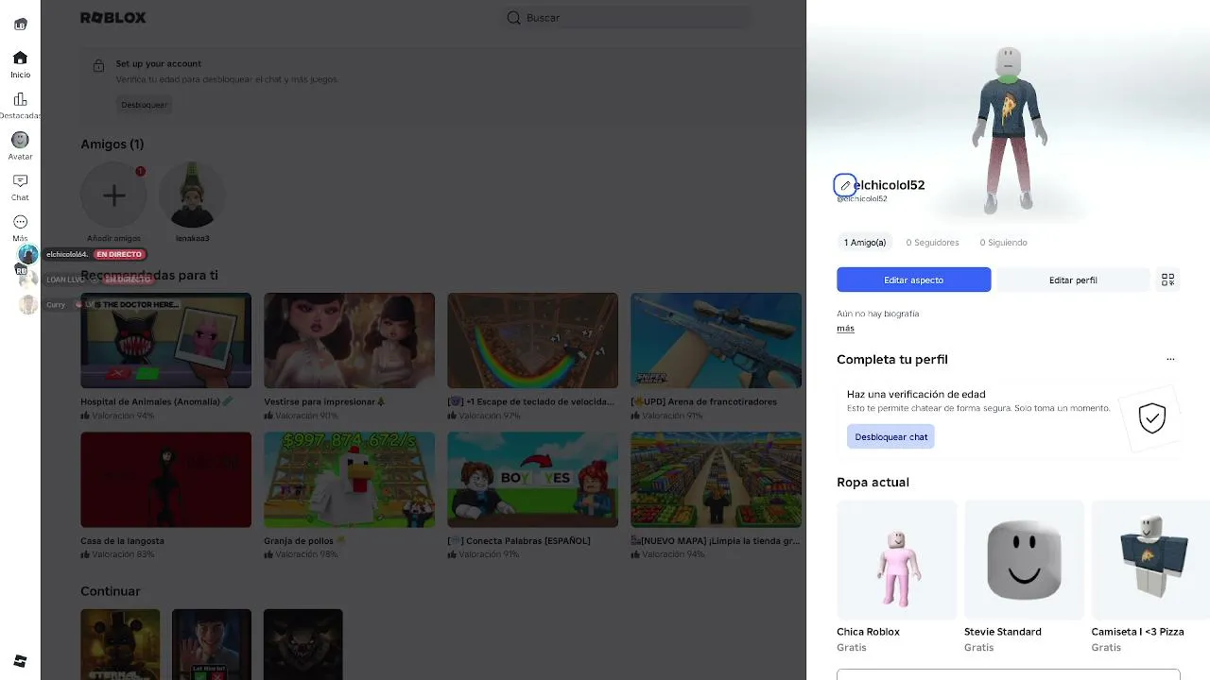Image resolution: width=1210 pixels, height=680 pixels.
Task: Open Granja de pollos game thumbnail
Action: pos(349,480)
